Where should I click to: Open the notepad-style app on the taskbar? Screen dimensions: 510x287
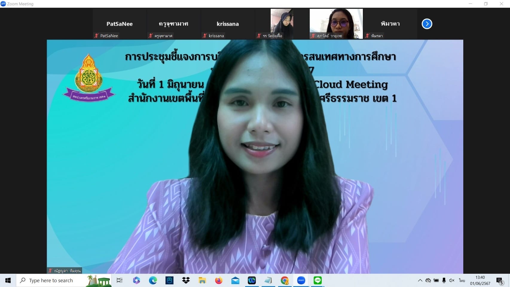268,280
